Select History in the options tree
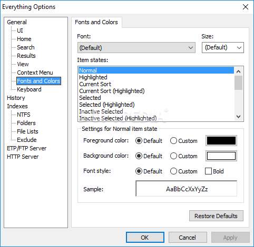This screenshot has height=247, width=254. tap(16, 98)
